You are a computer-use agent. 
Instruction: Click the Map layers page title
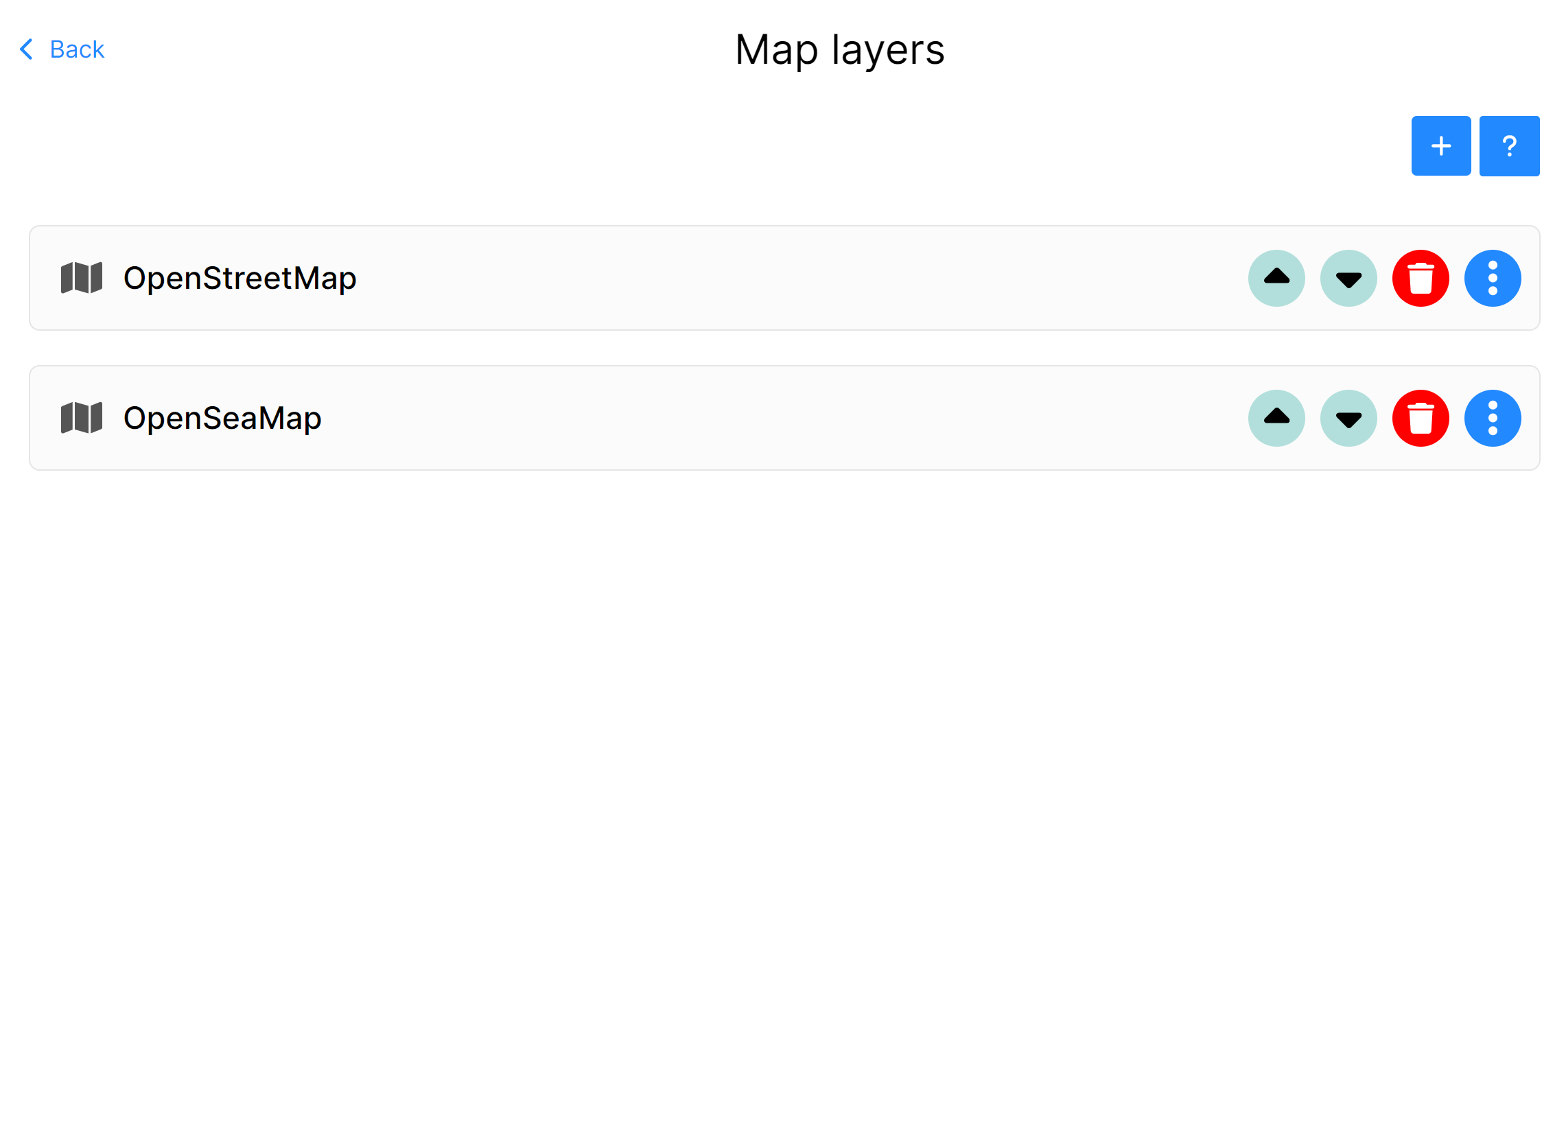pos(840,49)
